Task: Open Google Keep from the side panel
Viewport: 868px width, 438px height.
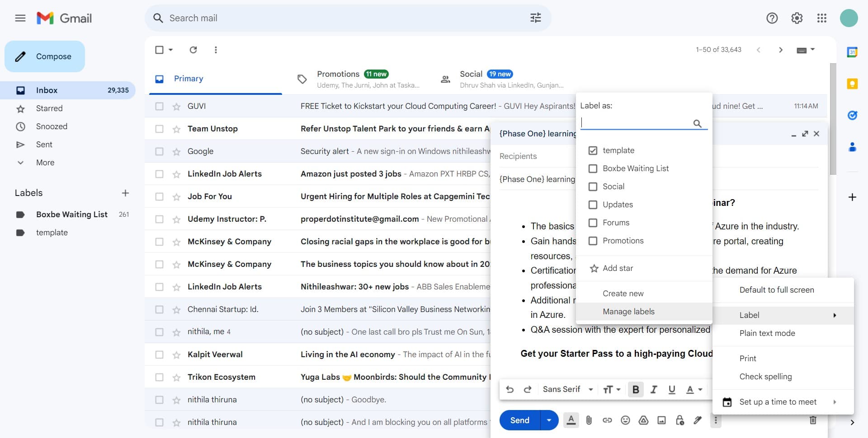Action: pos(852,84)
